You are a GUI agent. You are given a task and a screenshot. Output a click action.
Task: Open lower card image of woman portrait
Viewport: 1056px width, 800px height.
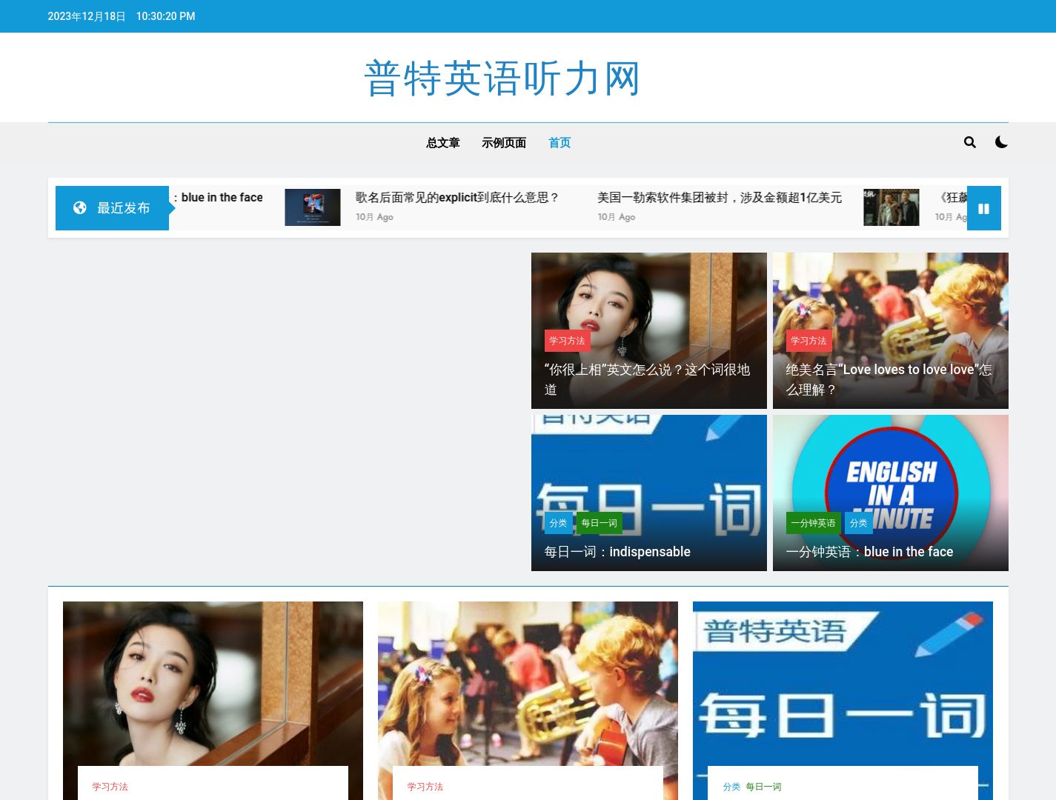point(213,683)
